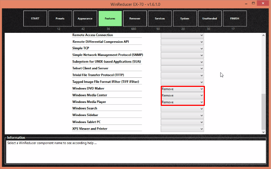Open Remote Access Connection dropdown
Viewport: 271px width, 169px height.
[x=182, y=35]
